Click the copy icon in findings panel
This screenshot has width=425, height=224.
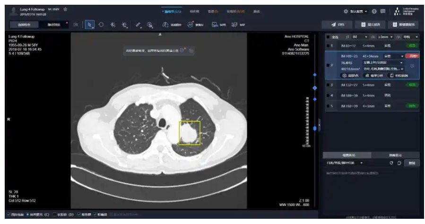[399, 163]
